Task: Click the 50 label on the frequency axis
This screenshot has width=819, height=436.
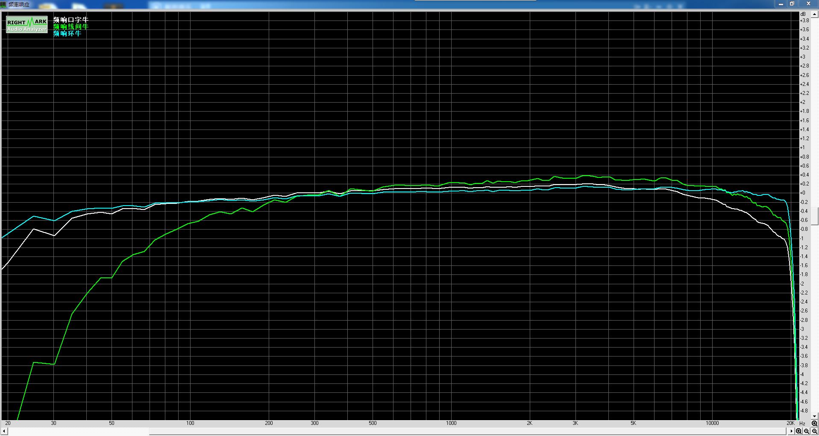Action: tap(112, 423)
